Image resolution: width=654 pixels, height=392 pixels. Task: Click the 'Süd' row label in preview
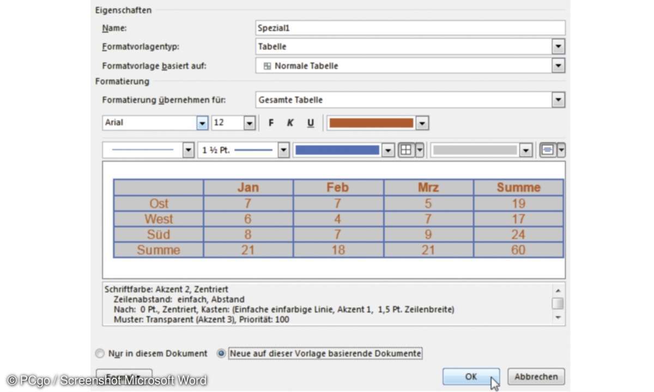pos(159,235)
